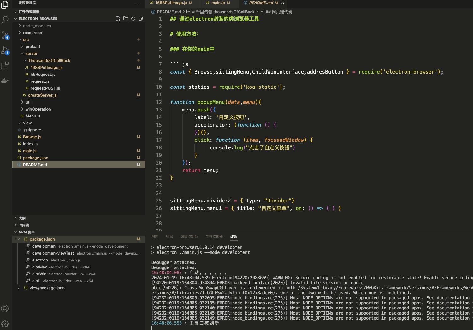Image resolution: width=473 pixels, height=330 pixels.
Task: Refresh the explorer tree
Action: click(x=133, y=19)
